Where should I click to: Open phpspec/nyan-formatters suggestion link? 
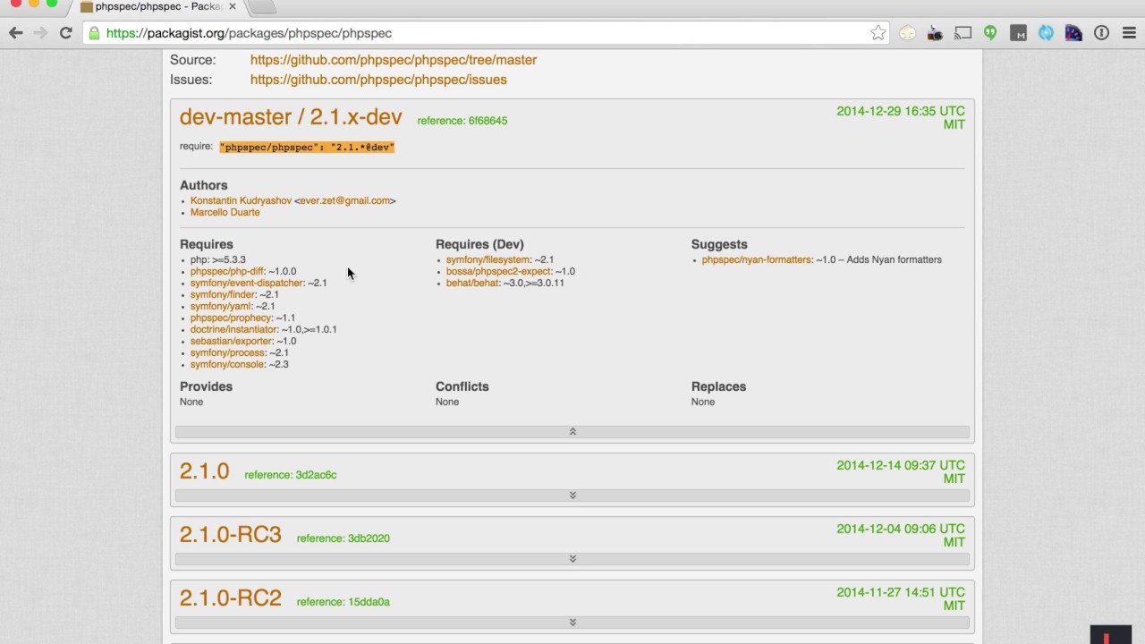click(756, 259)
